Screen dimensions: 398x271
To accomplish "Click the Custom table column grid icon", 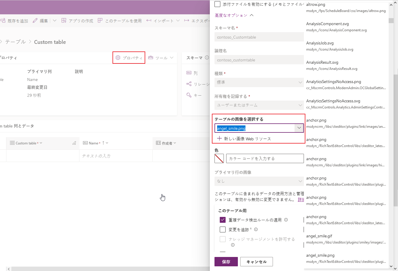I will 12,143.
